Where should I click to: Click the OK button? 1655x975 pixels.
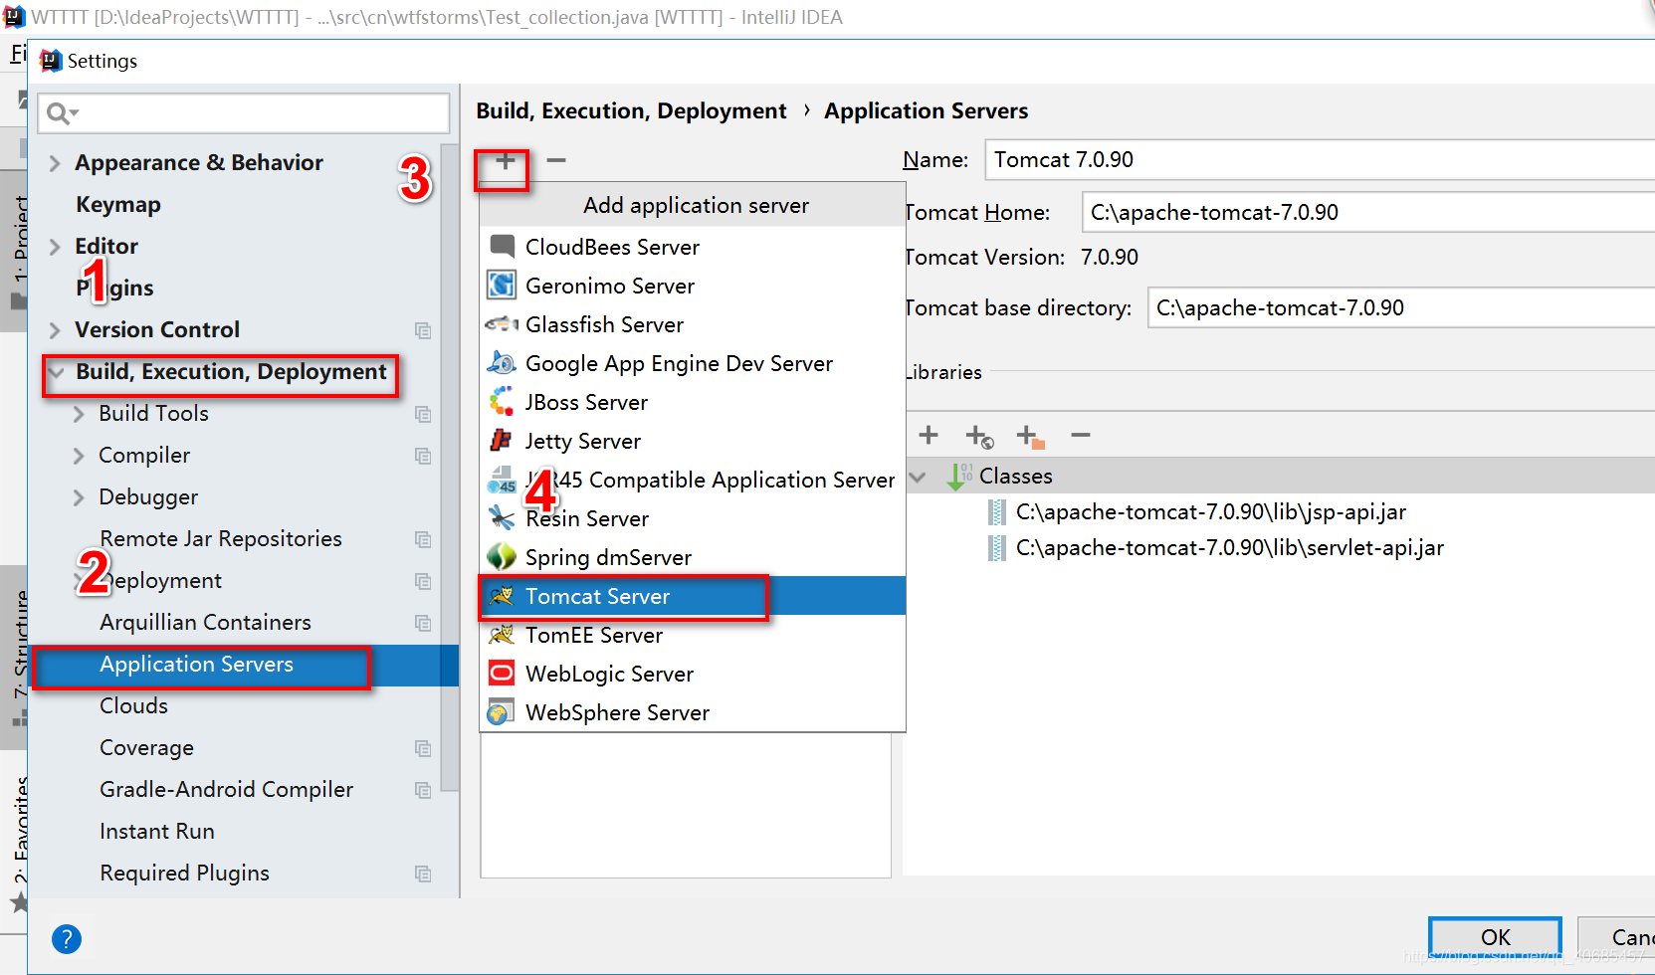(1495, 937)
